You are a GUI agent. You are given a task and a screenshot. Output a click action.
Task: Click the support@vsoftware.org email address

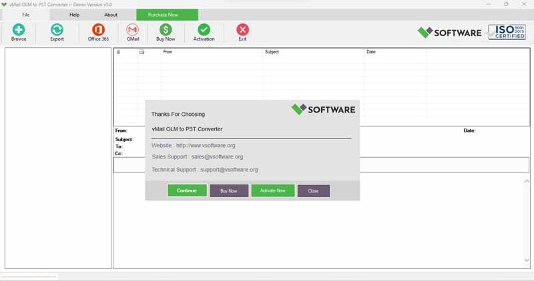coord(229,170)
